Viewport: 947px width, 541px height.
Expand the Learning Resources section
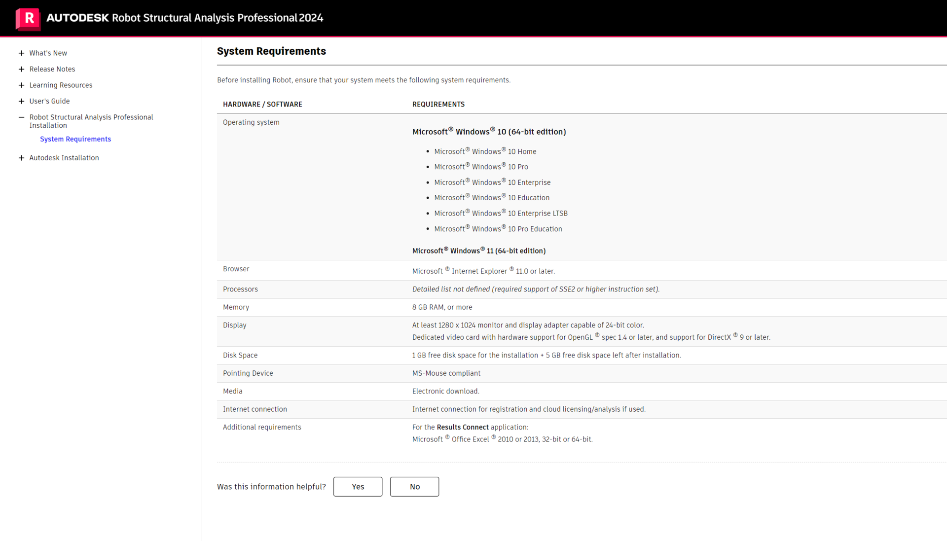21,85
